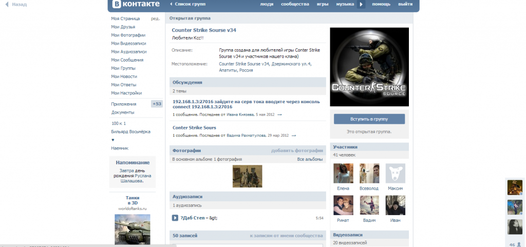Screen dimensions: 526x247
Task: Click the Вступить в группу button
Action: [x=369, y=119]
